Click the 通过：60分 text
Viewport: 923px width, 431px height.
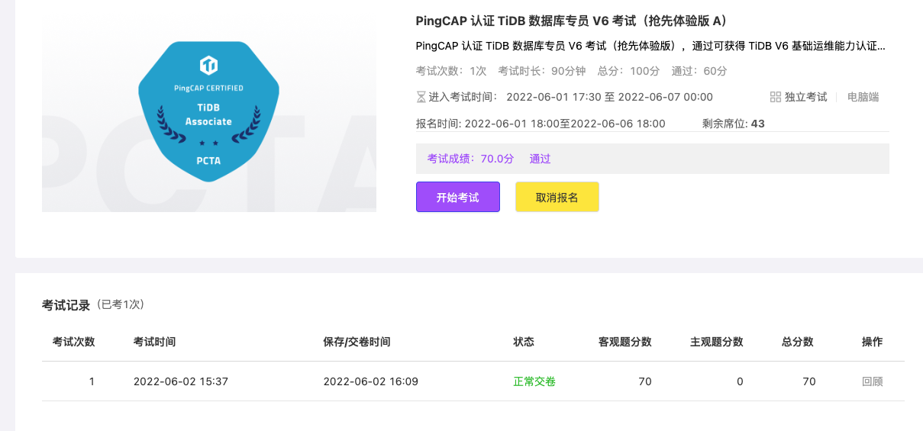click(699, 71)
